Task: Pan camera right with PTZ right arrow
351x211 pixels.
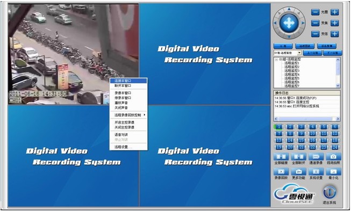Action: (x=303, y=23)
